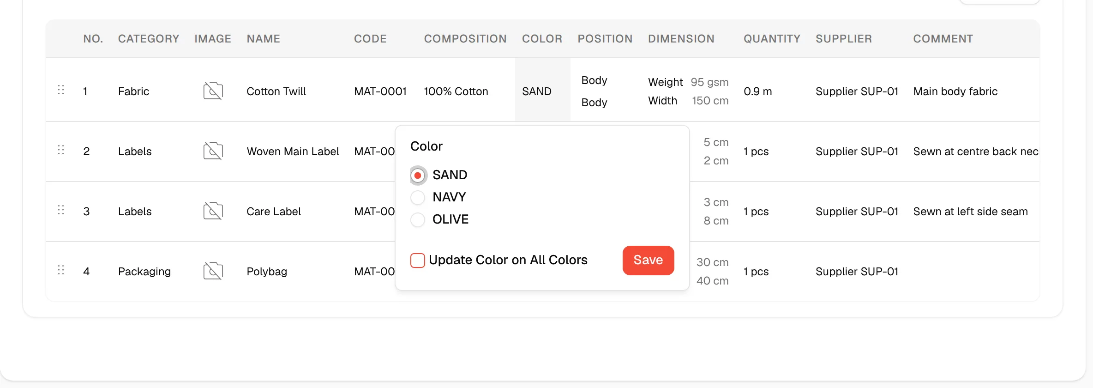Click the CATEGORY column header
The image size is (1093, 388).
click(149, 39)
